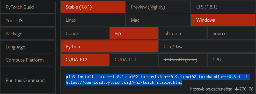This screenshot has height=94, width=256.
Task: Choose Preview (Nightly) build option
Action: (x=158, y=7)
